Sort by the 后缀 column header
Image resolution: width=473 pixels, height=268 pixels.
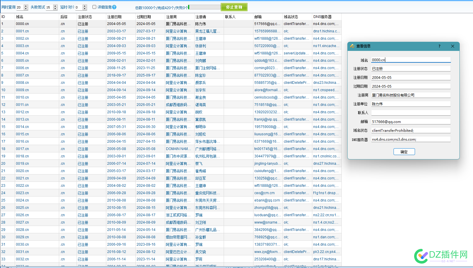[x=68, y=17]
